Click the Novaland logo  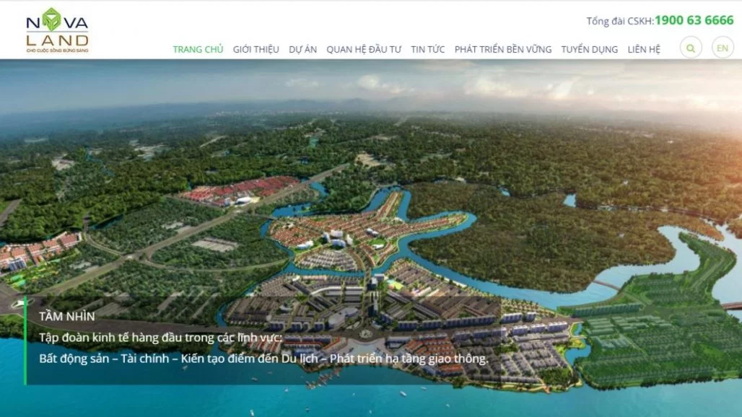(57, 30)
